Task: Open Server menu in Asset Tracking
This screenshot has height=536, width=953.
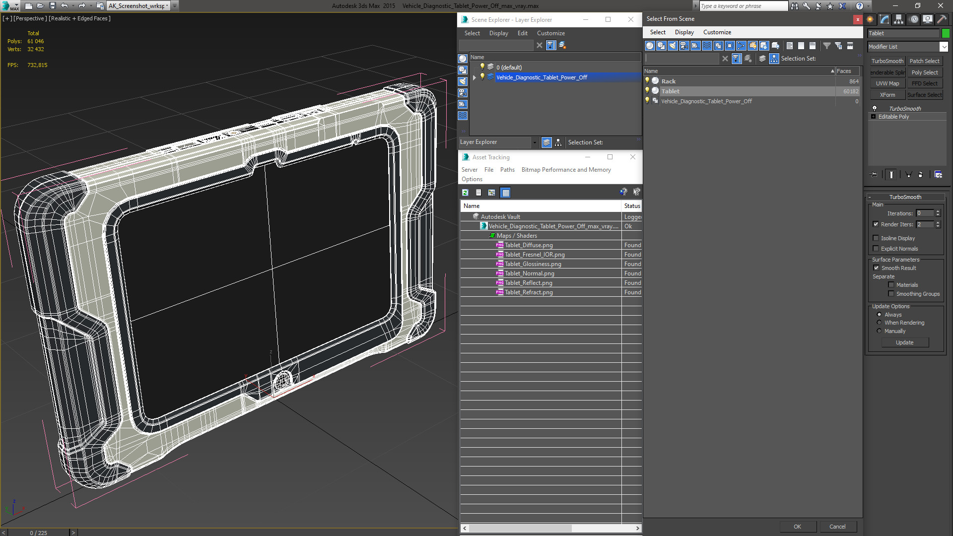Action: click(x=469, y=170)
